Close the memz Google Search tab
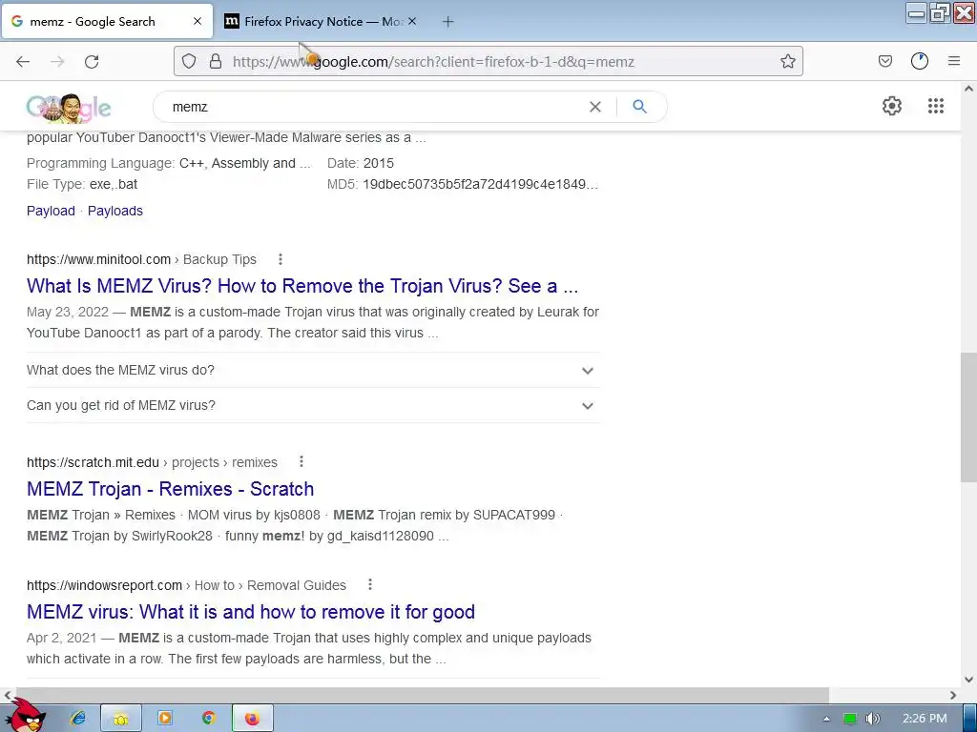 pyautogui.click(x=197, y=21)
